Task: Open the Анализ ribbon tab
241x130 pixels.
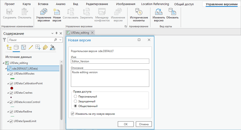Action: (61, 4)
